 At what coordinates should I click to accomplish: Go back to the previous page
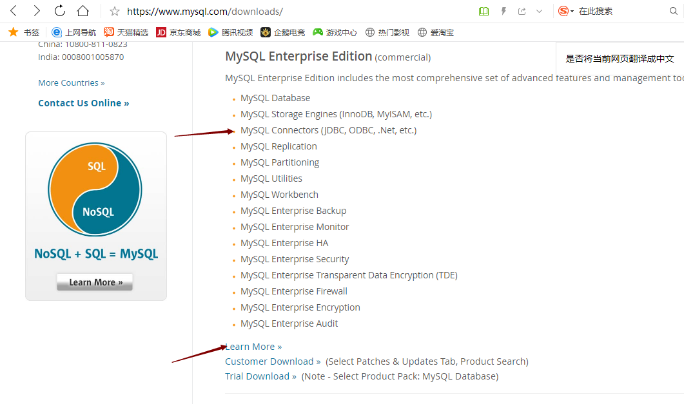(x=14, y=11)
